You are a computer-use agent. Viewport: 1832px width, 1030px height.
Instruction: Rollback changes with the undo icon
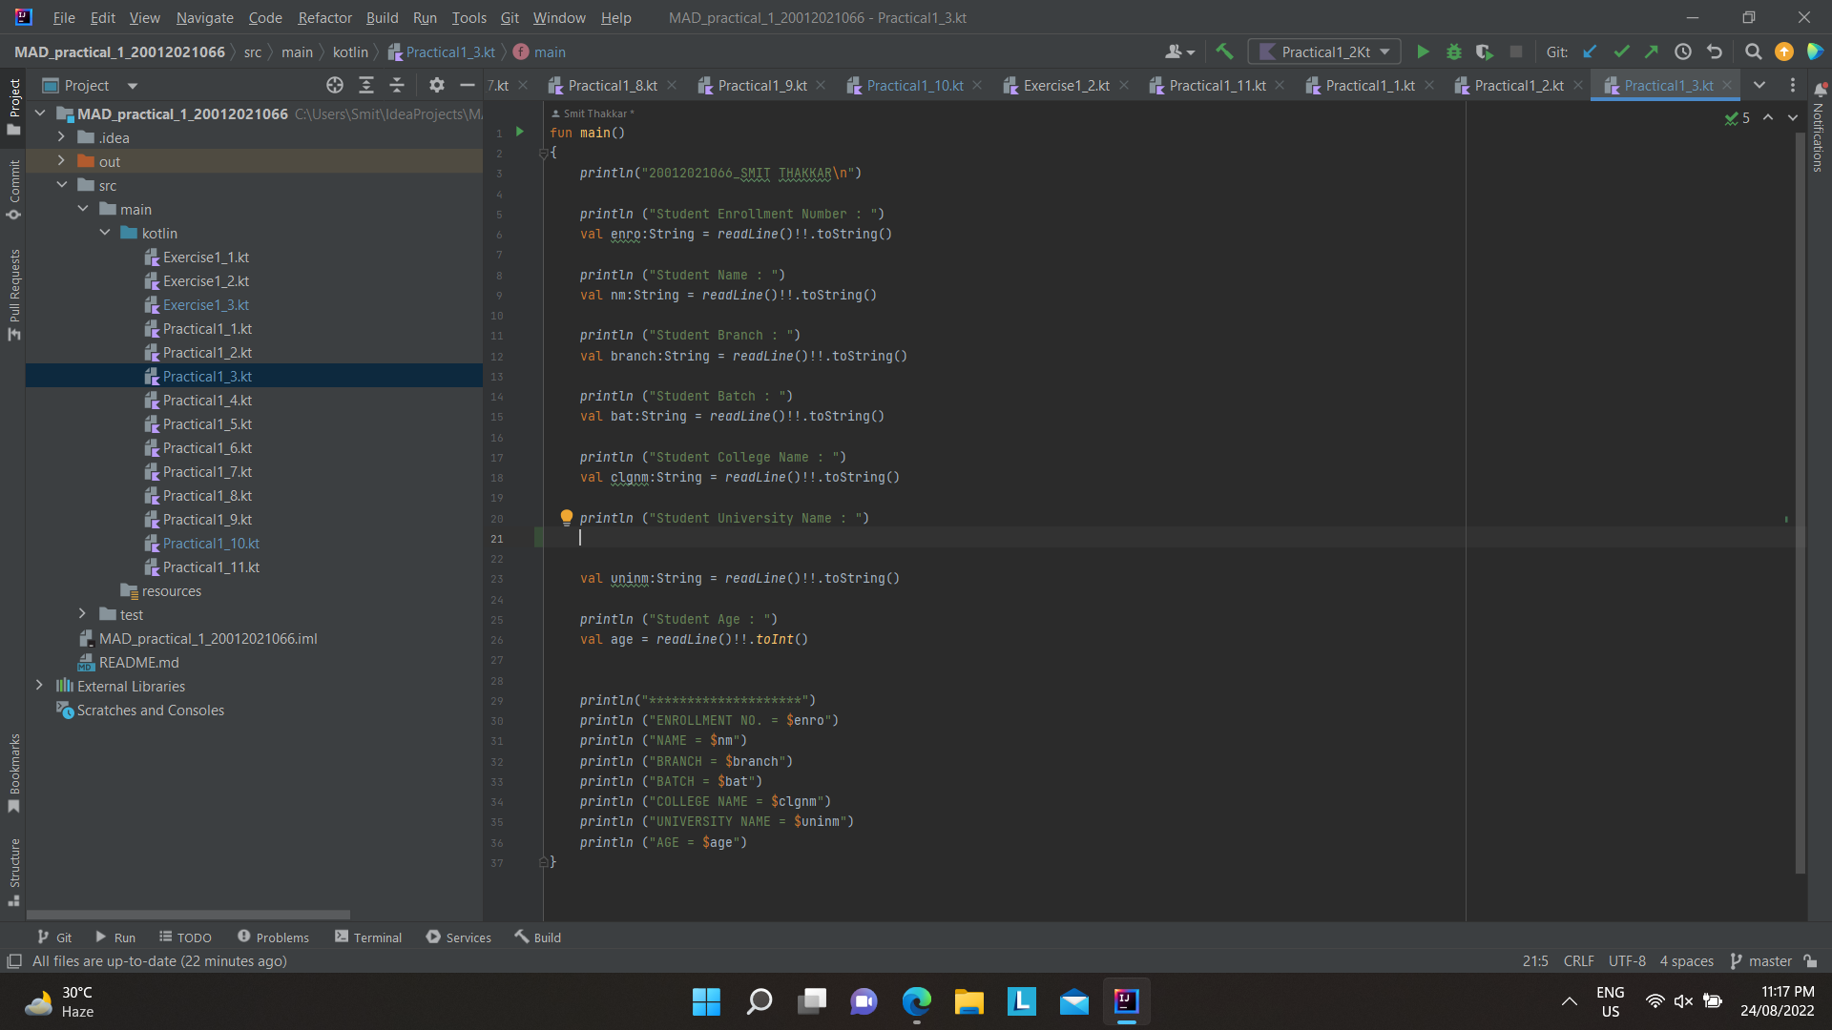(x=1715, y=51)
